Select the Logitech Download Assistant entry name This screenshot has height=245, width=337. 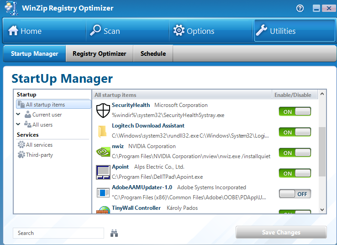click(x=148, y=126)
